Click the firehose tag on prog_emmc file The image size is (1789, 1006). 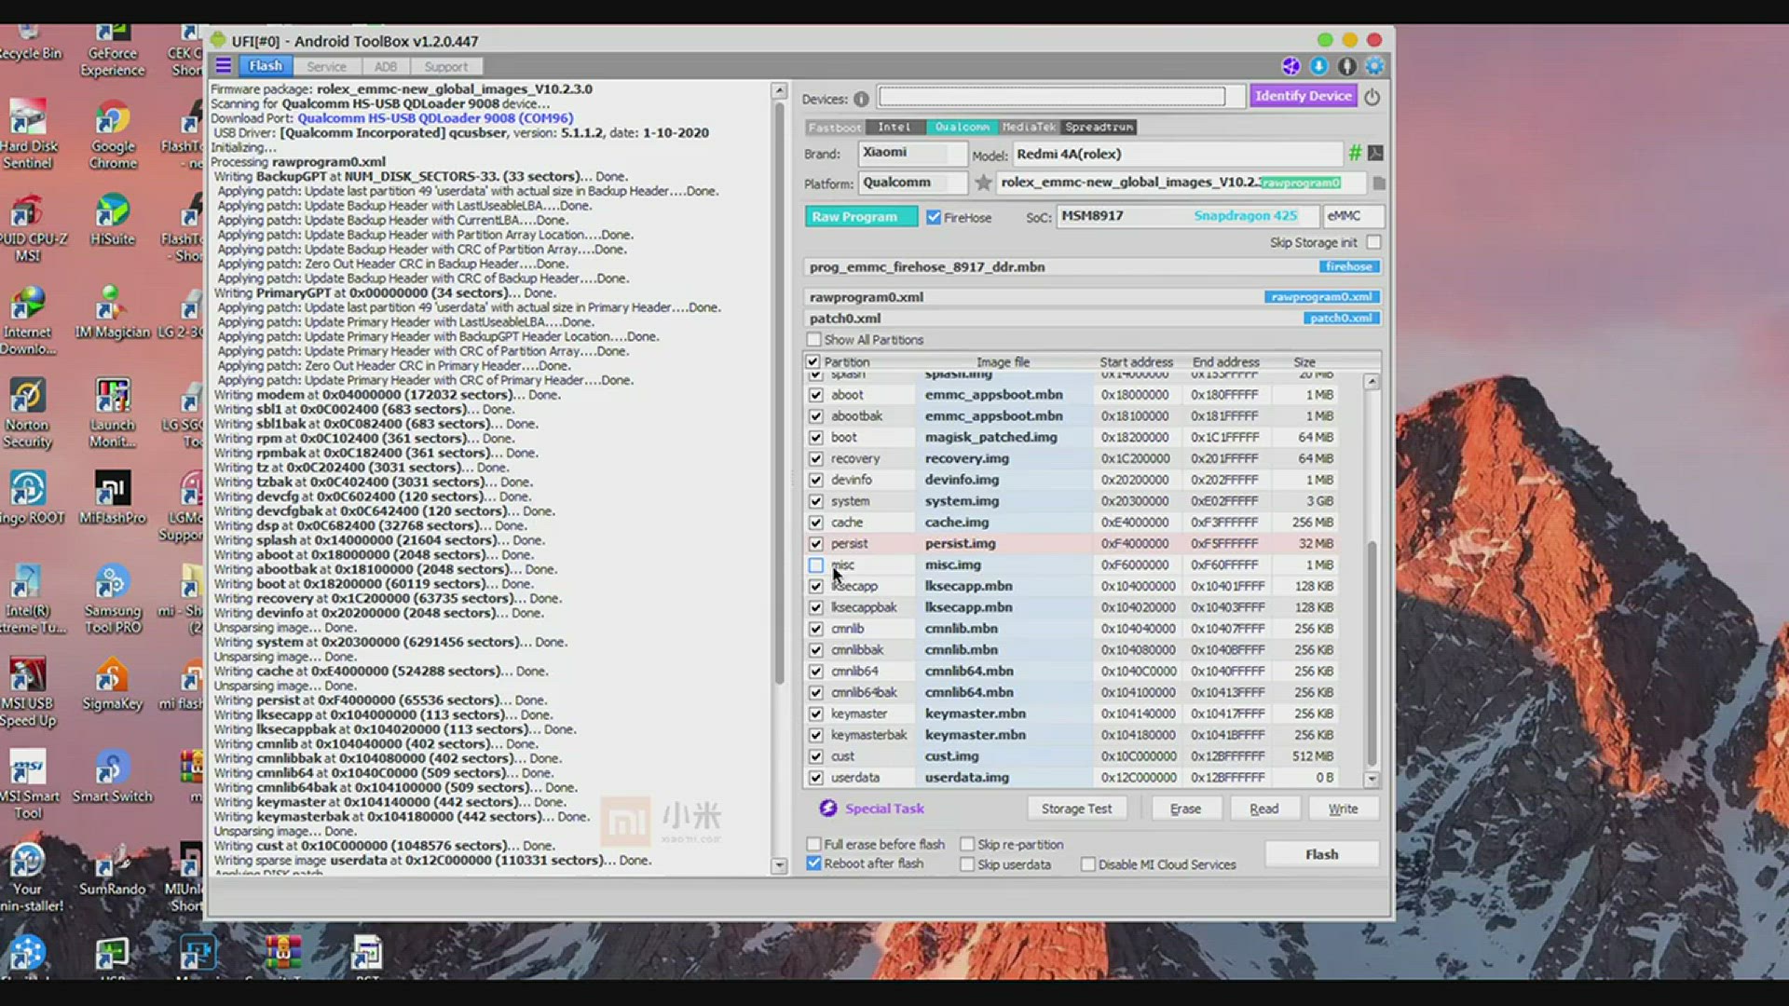(x=1348, y=266)
